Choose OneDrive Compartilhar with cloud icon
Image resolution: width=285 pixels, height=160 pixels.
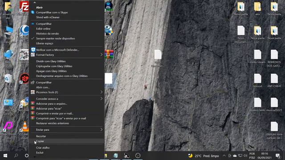(66, 24)
